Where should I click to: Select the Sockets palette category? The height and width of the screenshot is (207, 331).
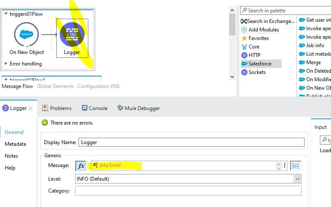254,72
